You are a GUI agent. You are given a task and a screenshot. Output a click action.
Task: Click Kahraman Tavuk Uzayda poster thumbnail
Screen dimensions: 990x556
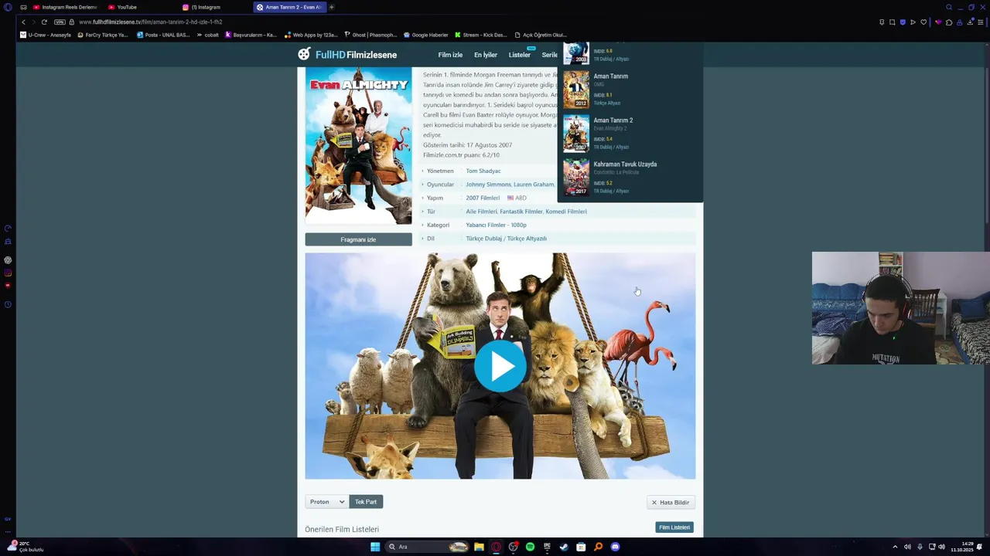click(575, 178)
